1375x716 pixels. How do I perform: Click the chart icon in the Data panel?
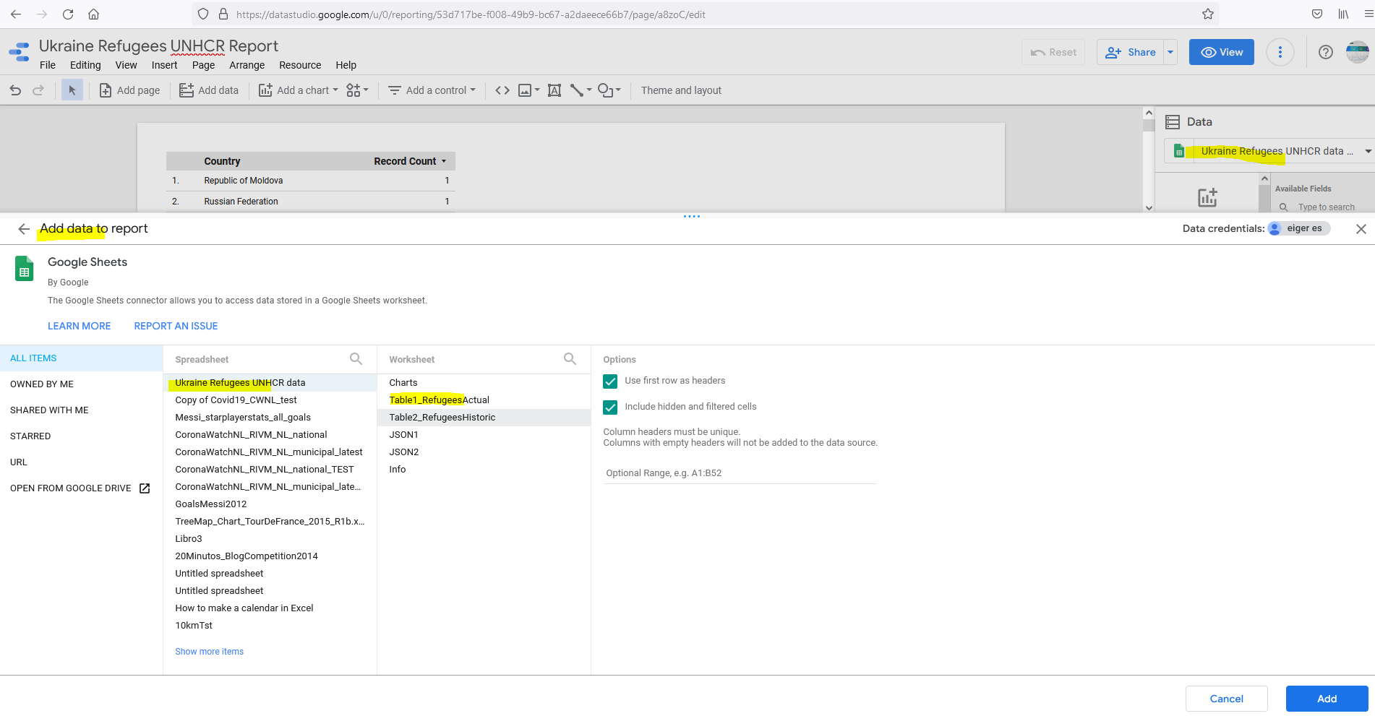click(x=1207, y=197)
